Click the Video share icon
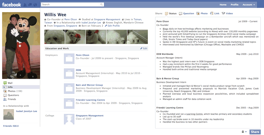The height and width of the screenshot is (135, 264). (x=223, y=13)
